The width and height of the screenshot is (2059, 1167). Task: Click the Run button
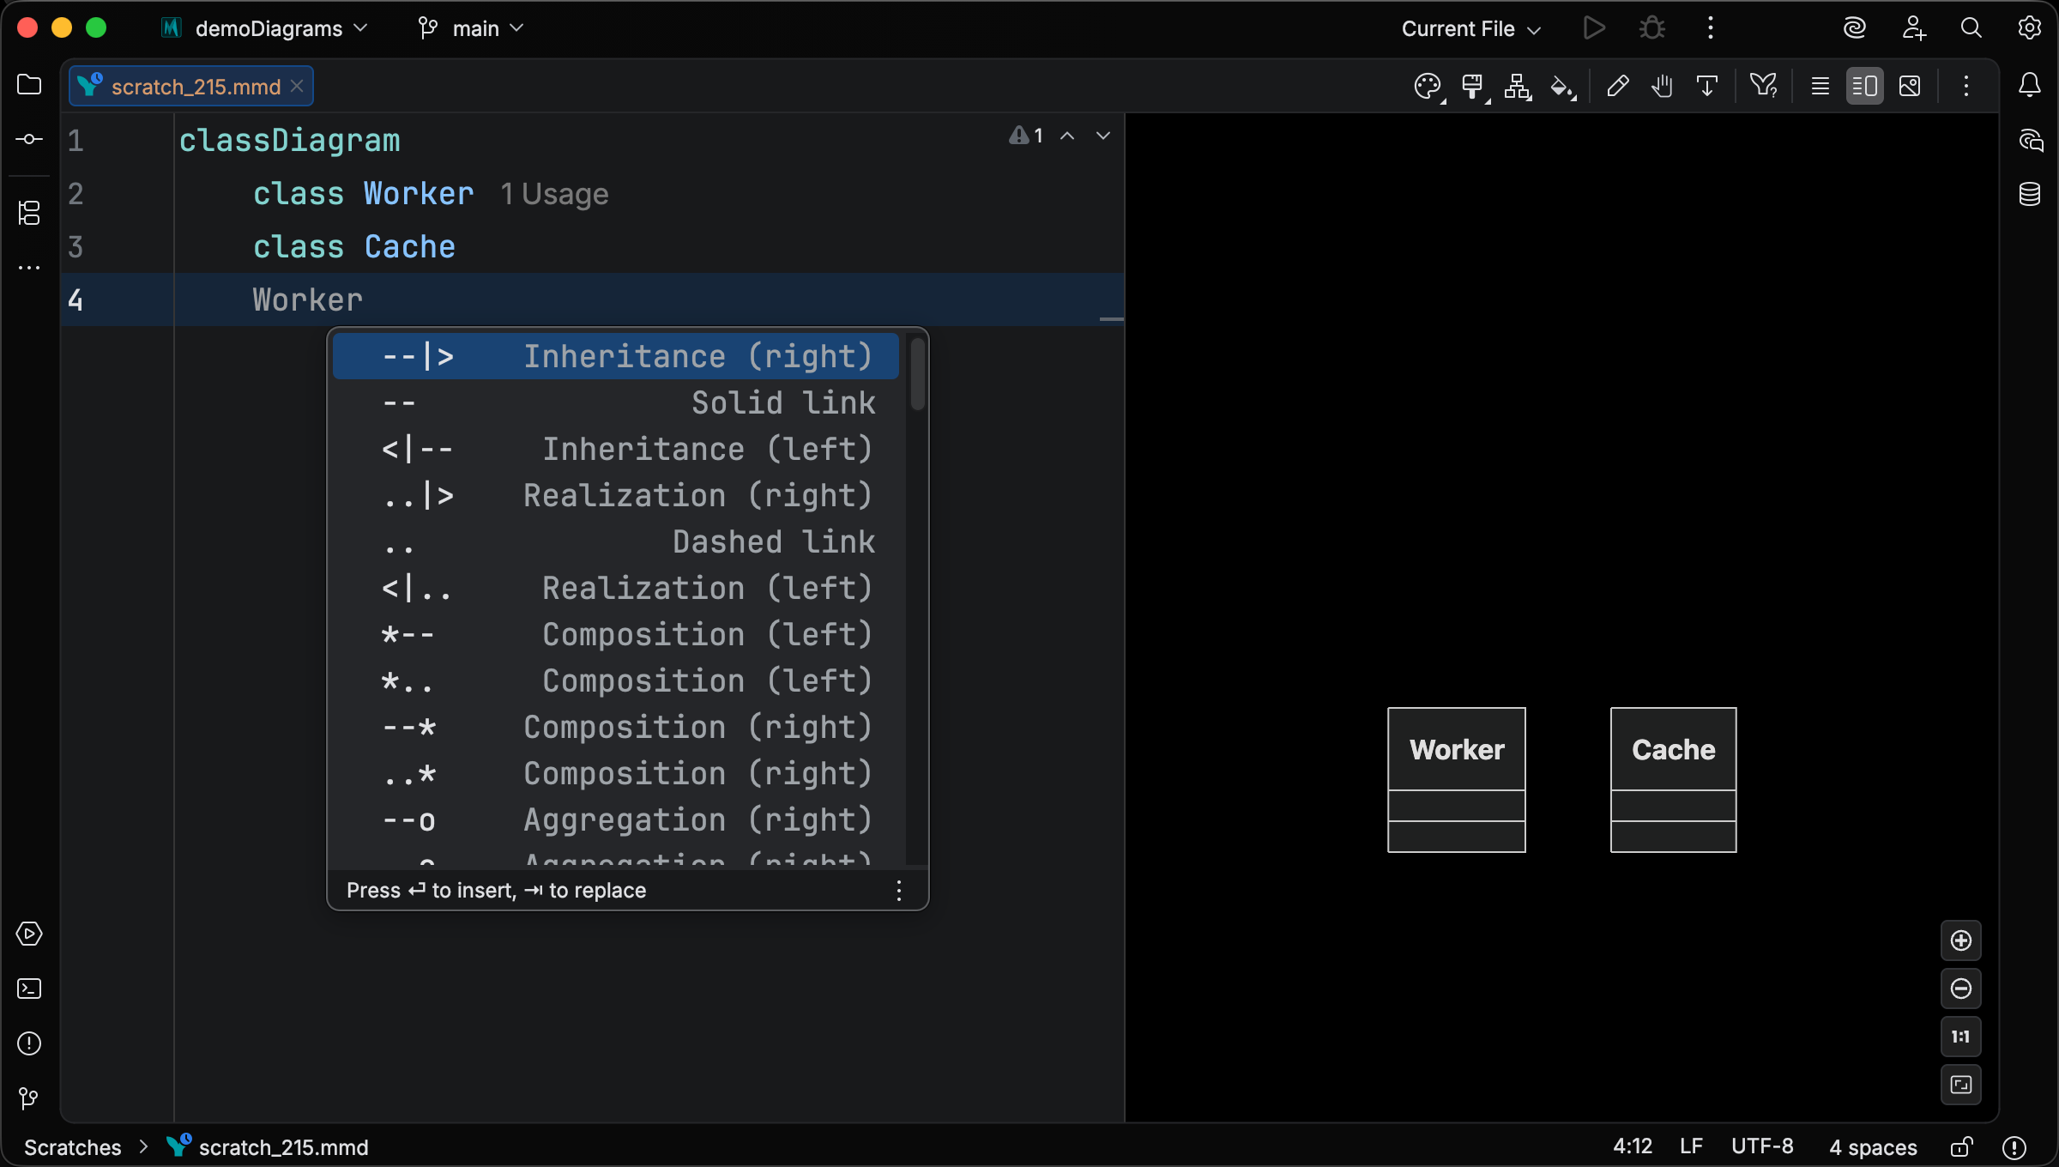click(x=1594, y=28)
